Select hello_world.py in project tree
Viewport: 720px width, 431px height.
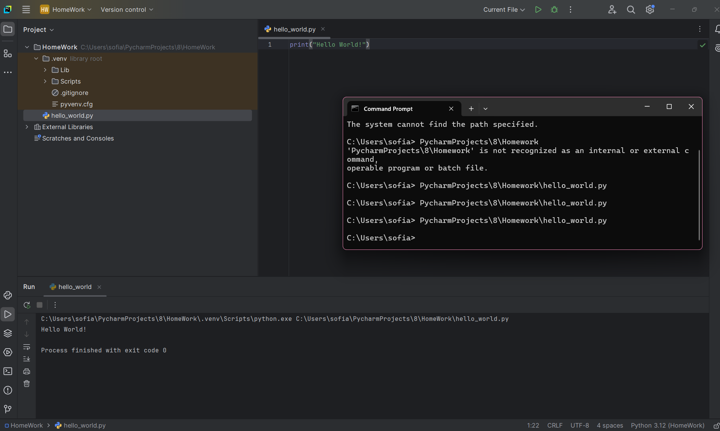pos(137,115)
